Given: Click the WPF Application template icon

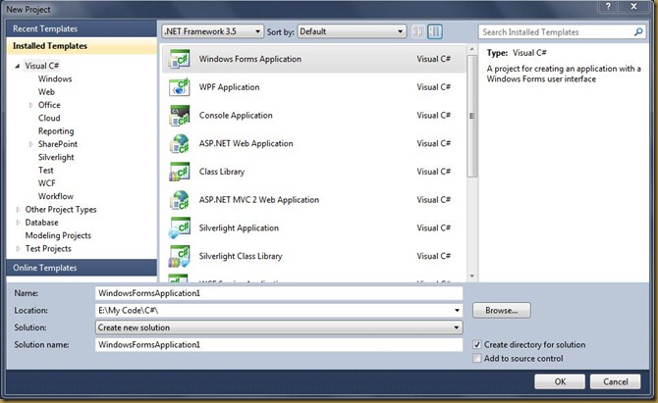Looking at the screenshot, I should pyautogui.click(x=179, y=87).
